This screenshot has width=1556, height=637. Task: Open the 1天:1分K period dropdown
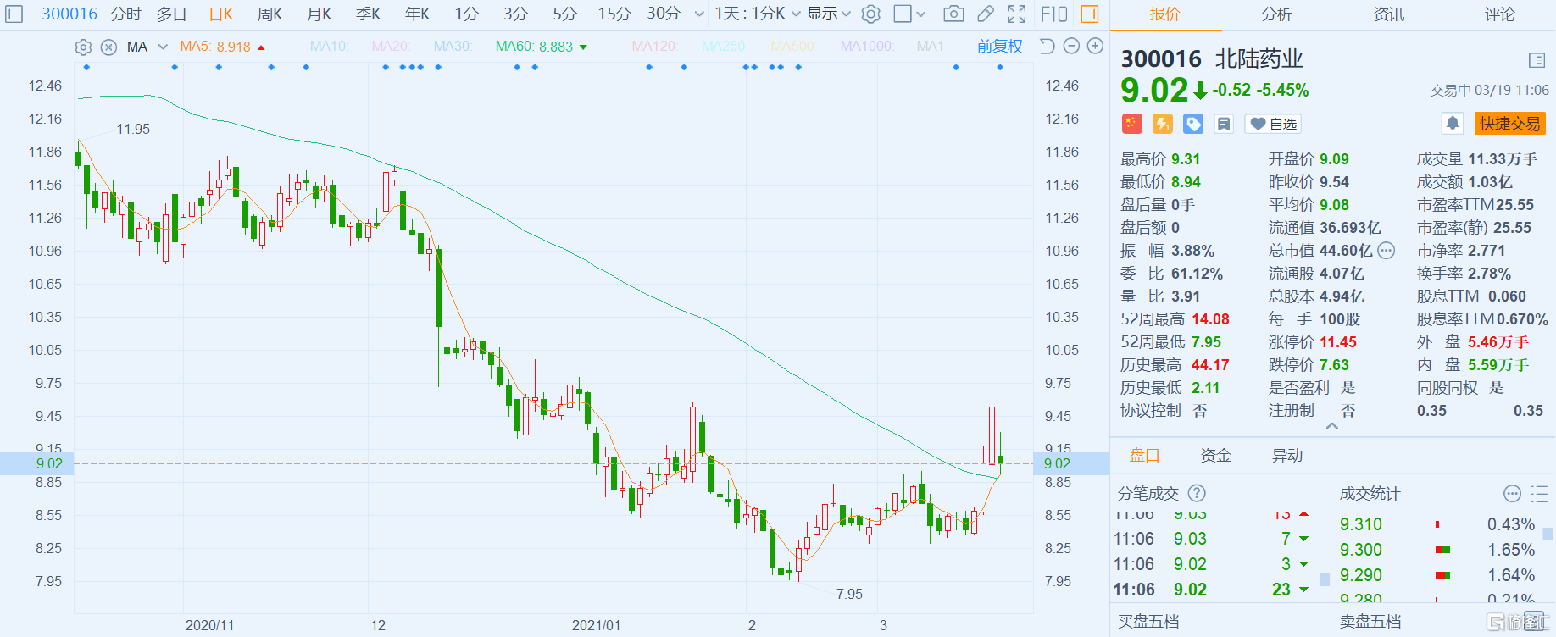(758, 14)
